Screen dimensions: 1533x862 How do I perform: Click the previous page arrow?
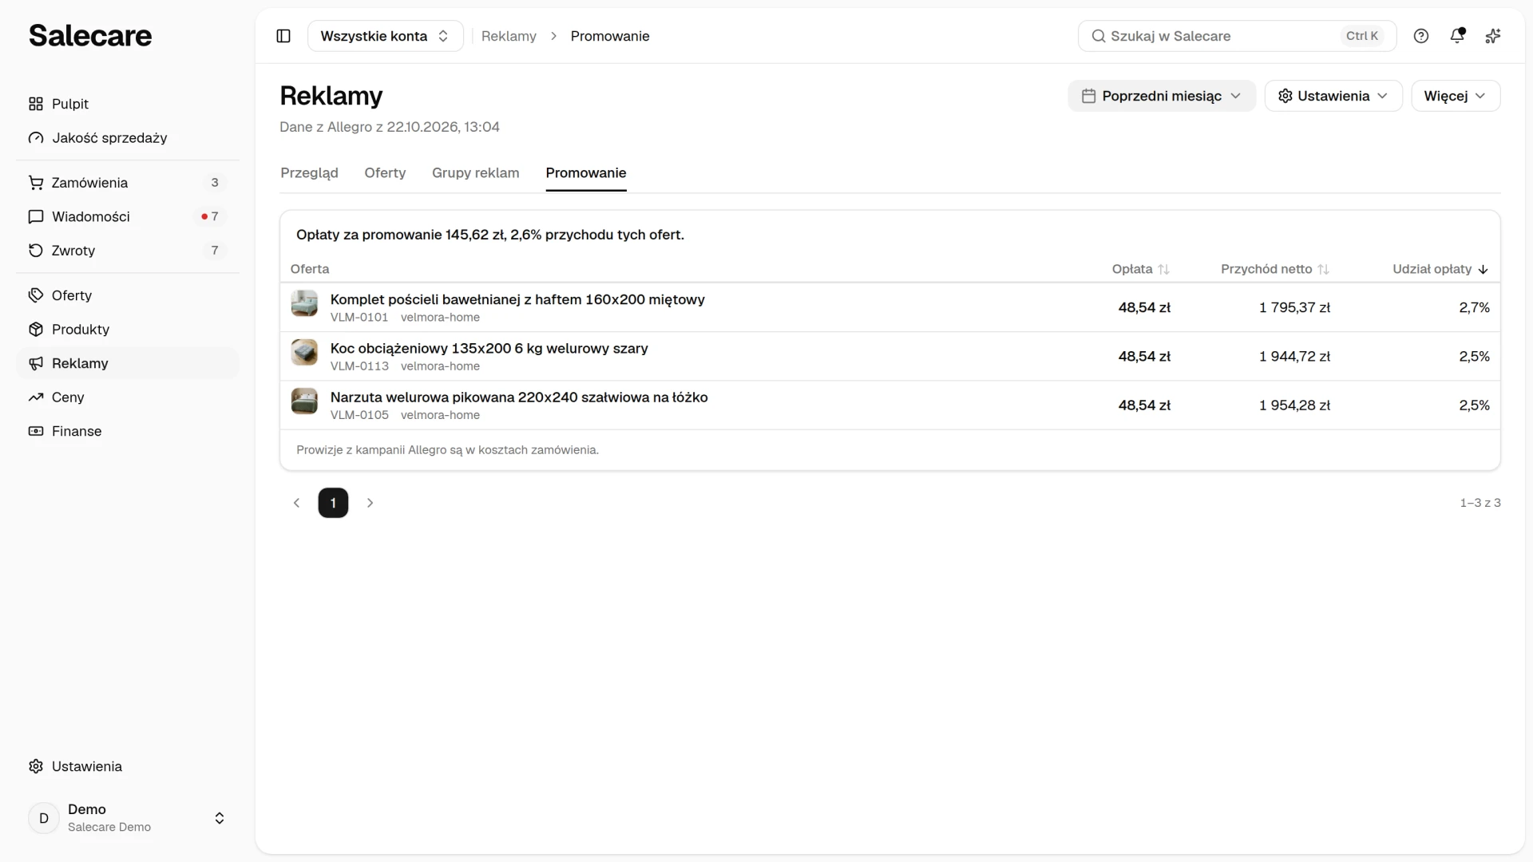[x=296, y=503]
